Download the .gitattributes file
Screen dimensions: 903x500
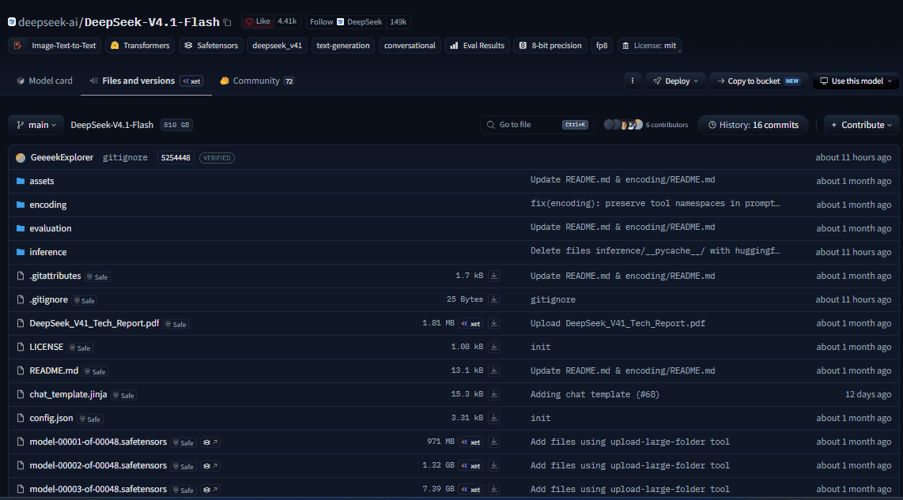[x=493, y=276]
